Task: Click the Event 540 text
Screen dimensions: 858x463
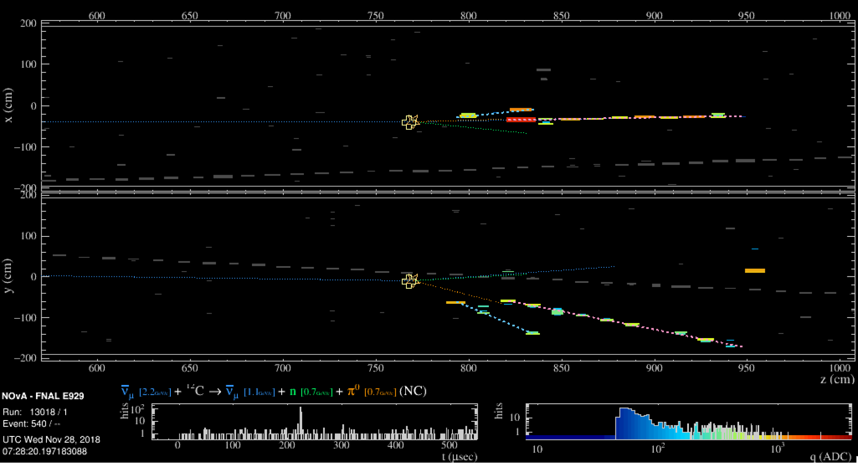Action: (31, 424)
